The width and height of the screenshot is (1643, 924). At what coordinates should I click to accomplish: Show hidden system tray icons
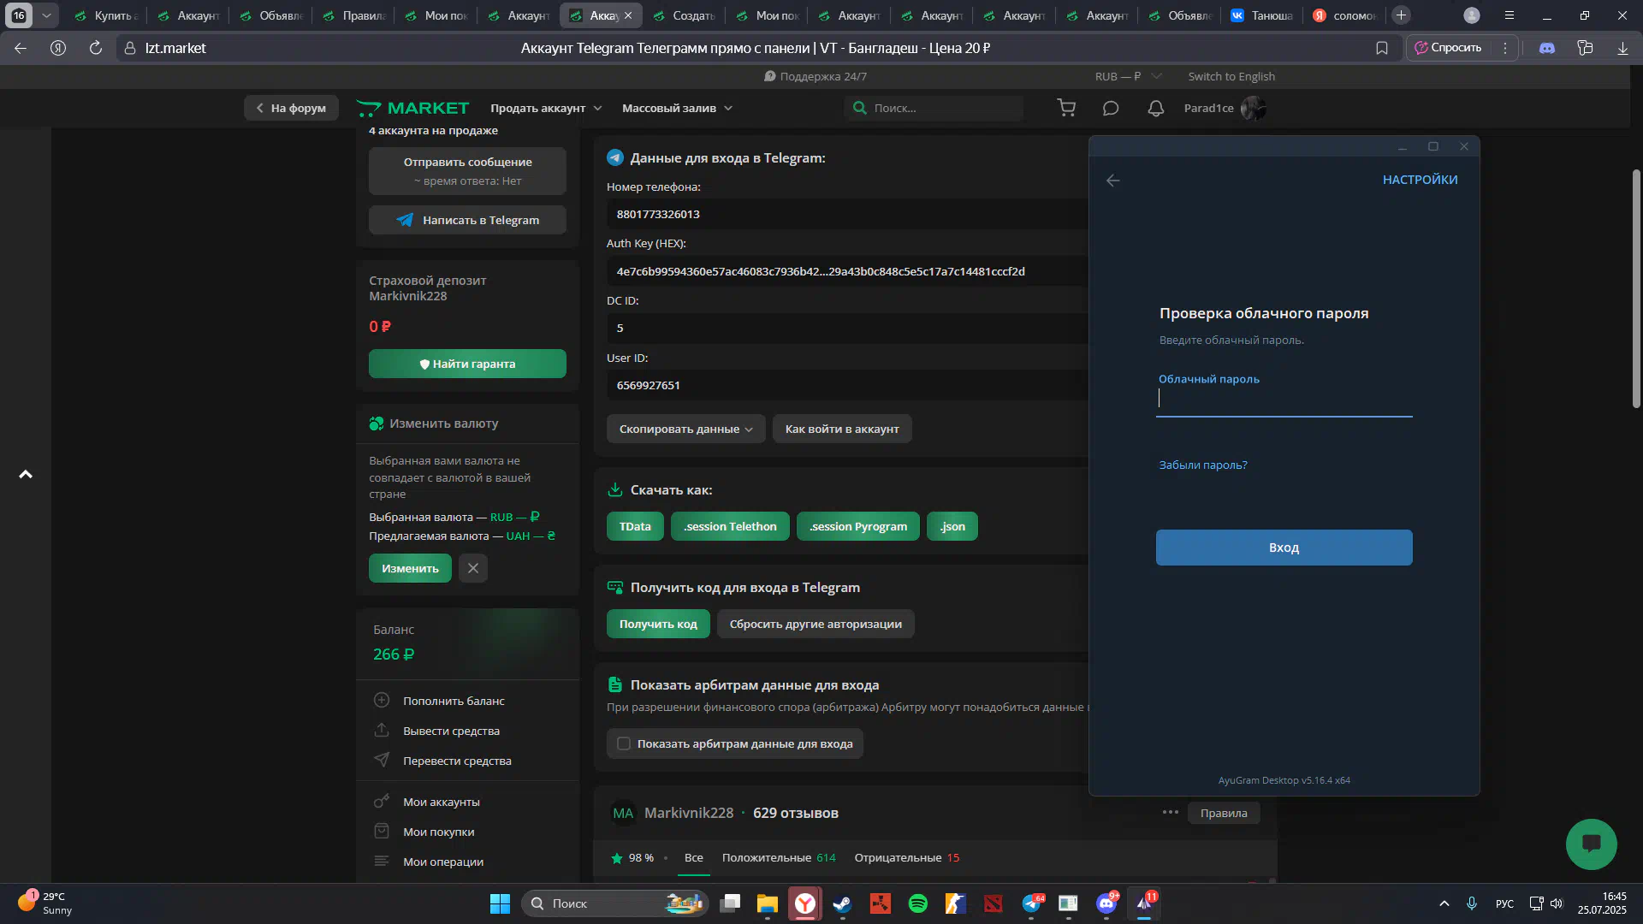coord(1444,903)
